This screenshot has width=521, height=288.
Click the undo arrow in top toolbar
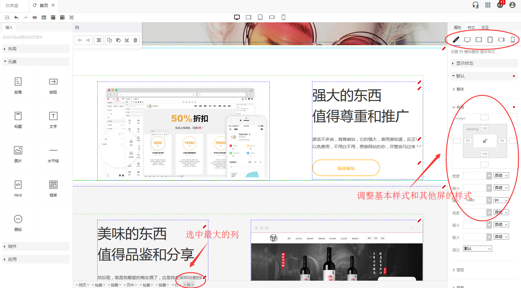click(x=16, y=17)
